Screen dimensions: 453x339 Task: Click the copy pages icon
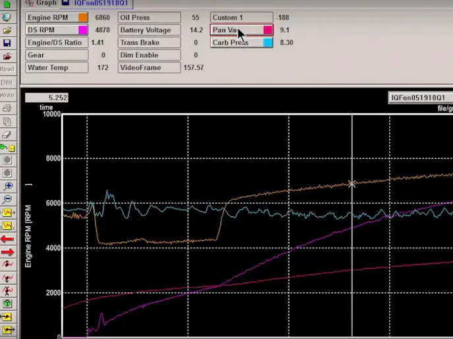coord(7,122)
